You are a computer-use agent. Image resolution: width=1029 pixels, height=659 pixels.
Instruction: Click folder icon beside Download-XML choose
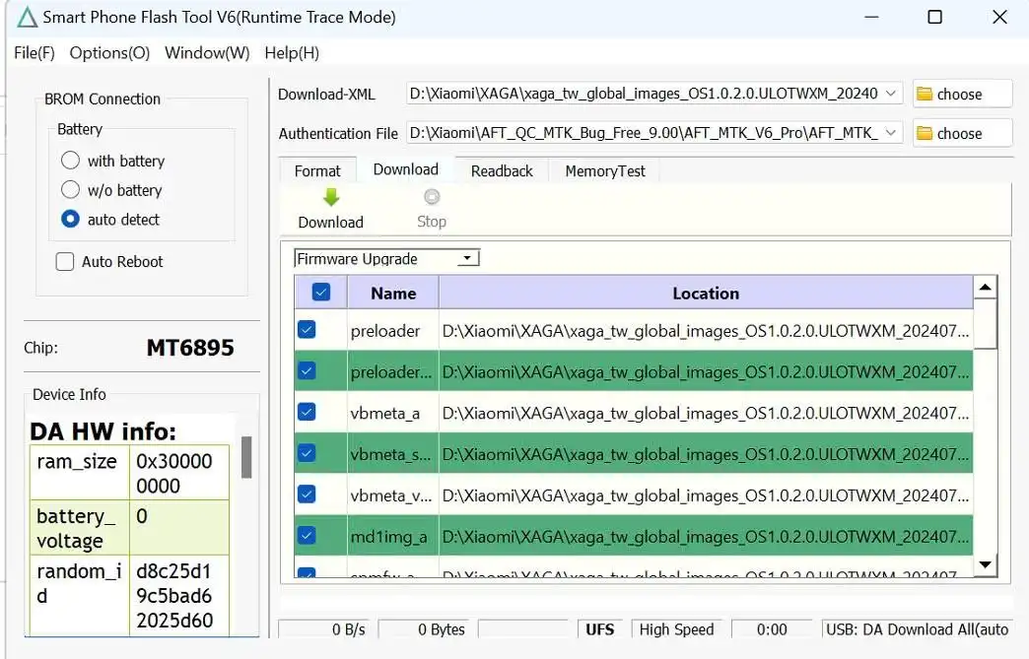click(x=925, y=94)
